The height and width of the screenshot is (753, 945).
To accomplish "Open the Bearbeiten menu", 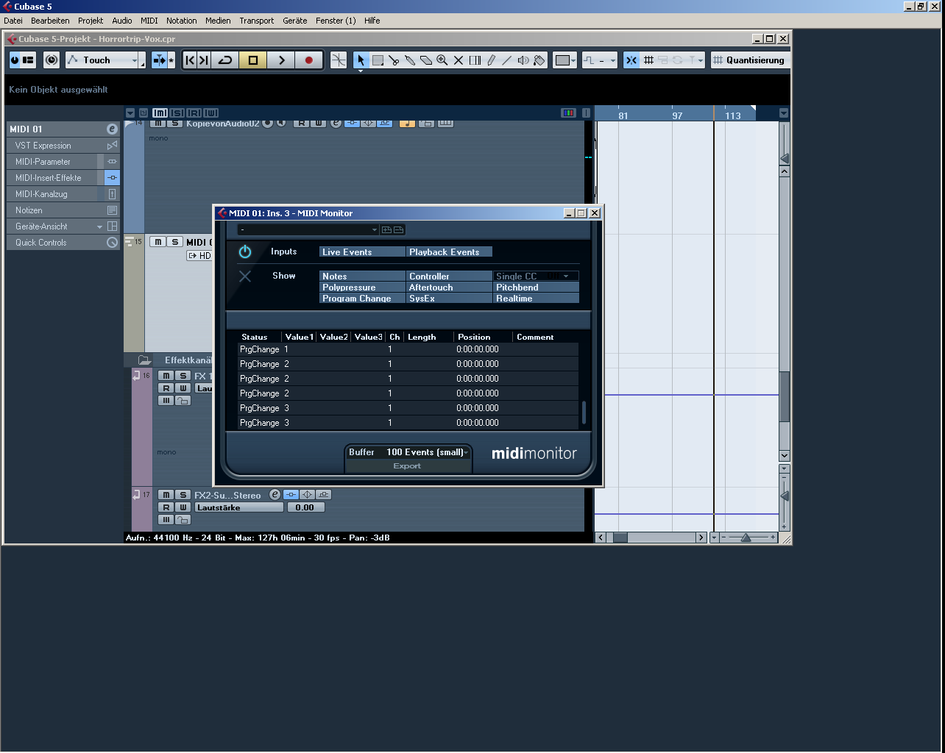I will pos(50,21).
